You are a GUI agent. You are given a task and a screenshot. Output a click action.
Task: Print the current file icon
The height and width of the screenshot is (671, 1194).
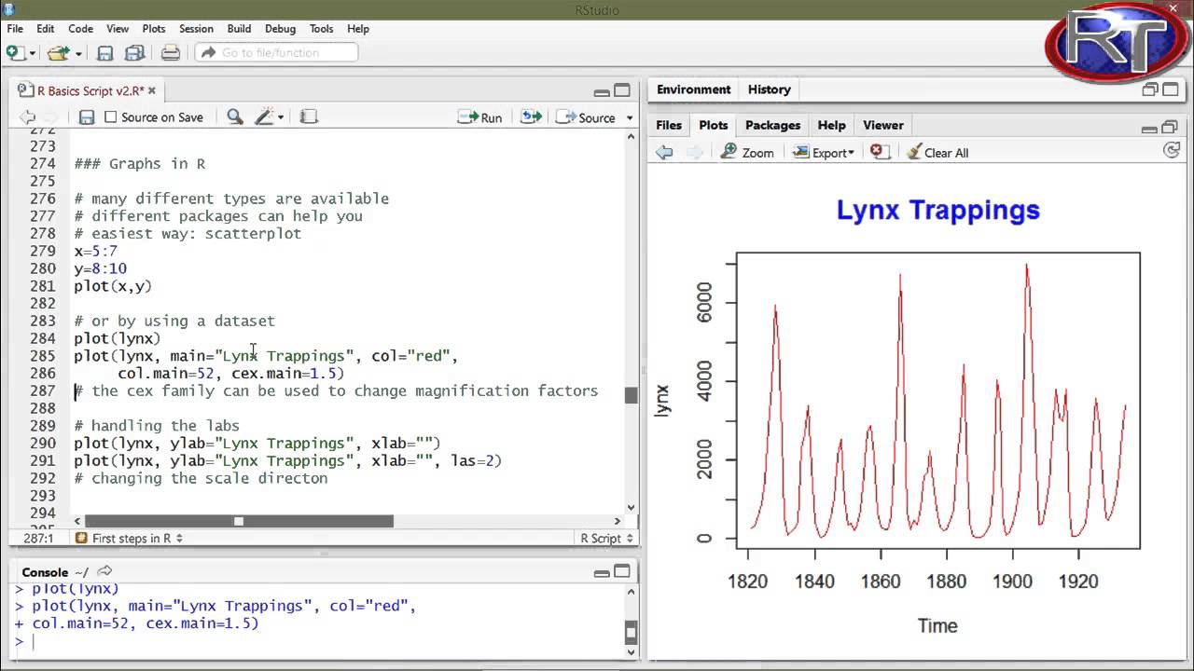coord(170,53)
